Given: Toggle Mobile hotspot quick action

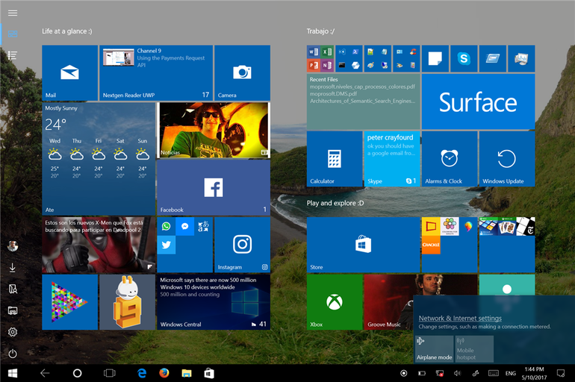Looking at the screenshot, I should 475,348.
